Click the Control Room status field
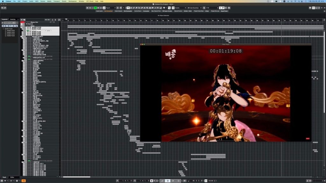Image resolution: width=326 pixels, height=183 pixels. 142,11
